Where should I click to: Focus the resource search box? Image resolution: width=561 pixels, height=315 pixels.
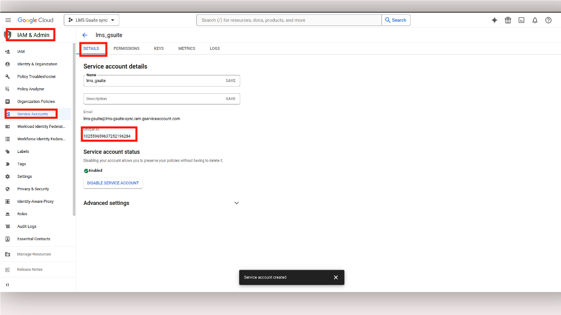(x=289, y=20)
